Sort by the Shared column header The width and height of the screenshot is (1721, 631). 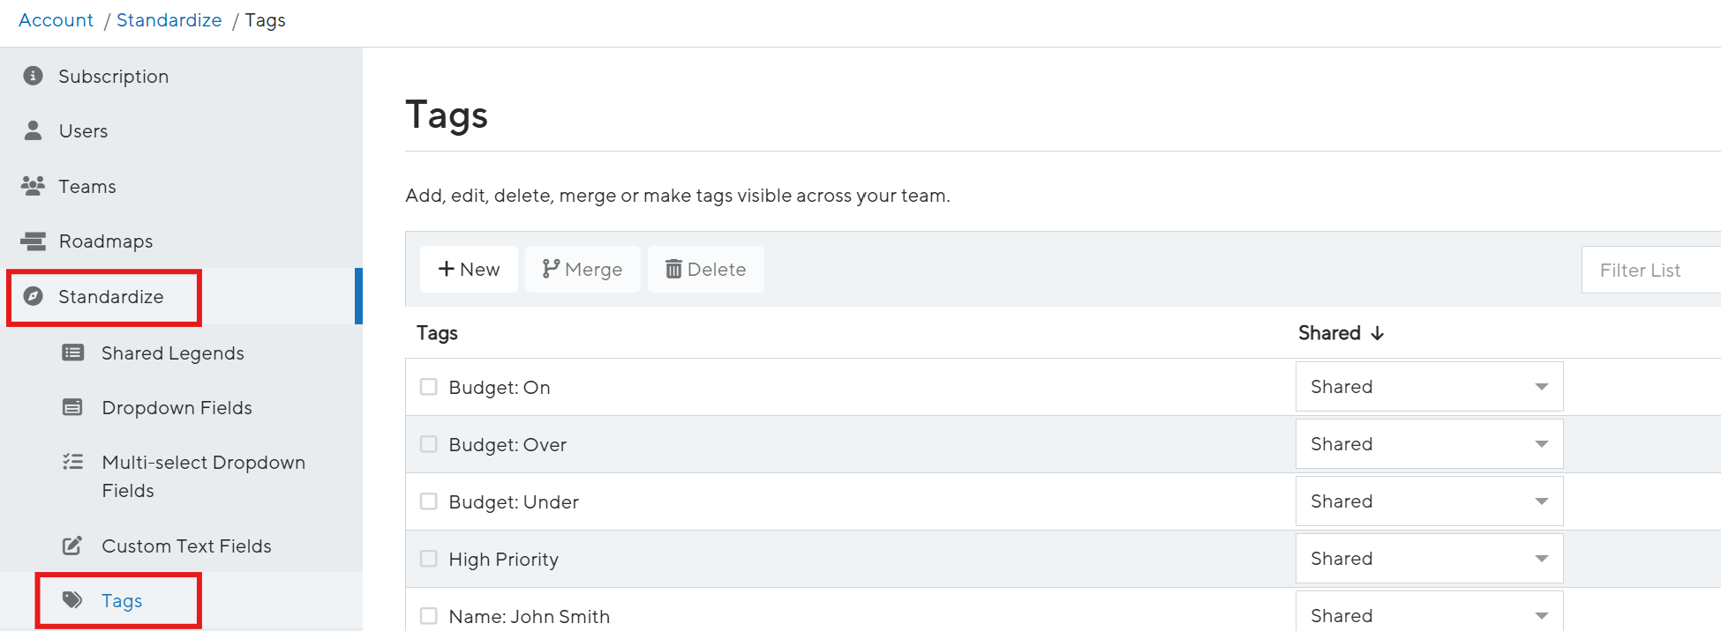tap(1341, 333)
